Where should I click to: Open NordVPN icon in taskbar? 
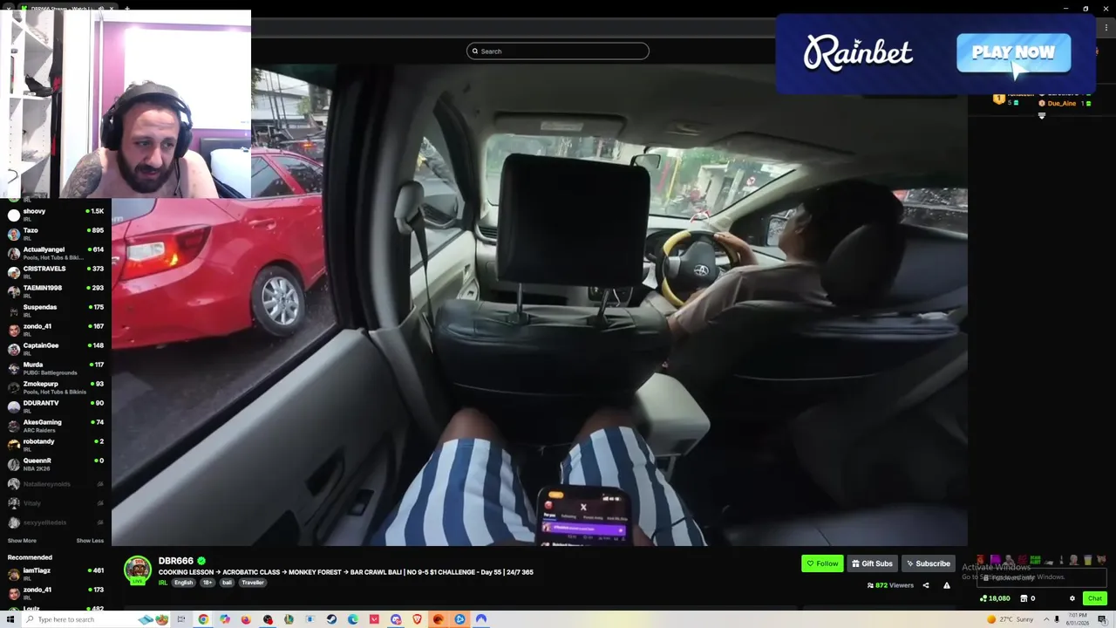(480, 619)
